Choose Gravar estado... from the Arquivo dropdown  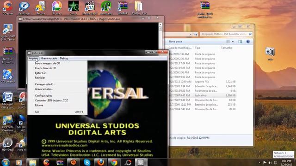tap(57, 89)
